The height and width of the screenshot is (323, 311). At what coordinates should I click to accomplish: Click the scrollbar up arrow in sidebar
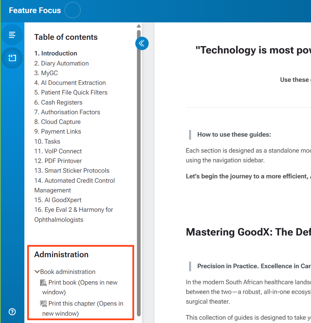click(x=139, y=26)
